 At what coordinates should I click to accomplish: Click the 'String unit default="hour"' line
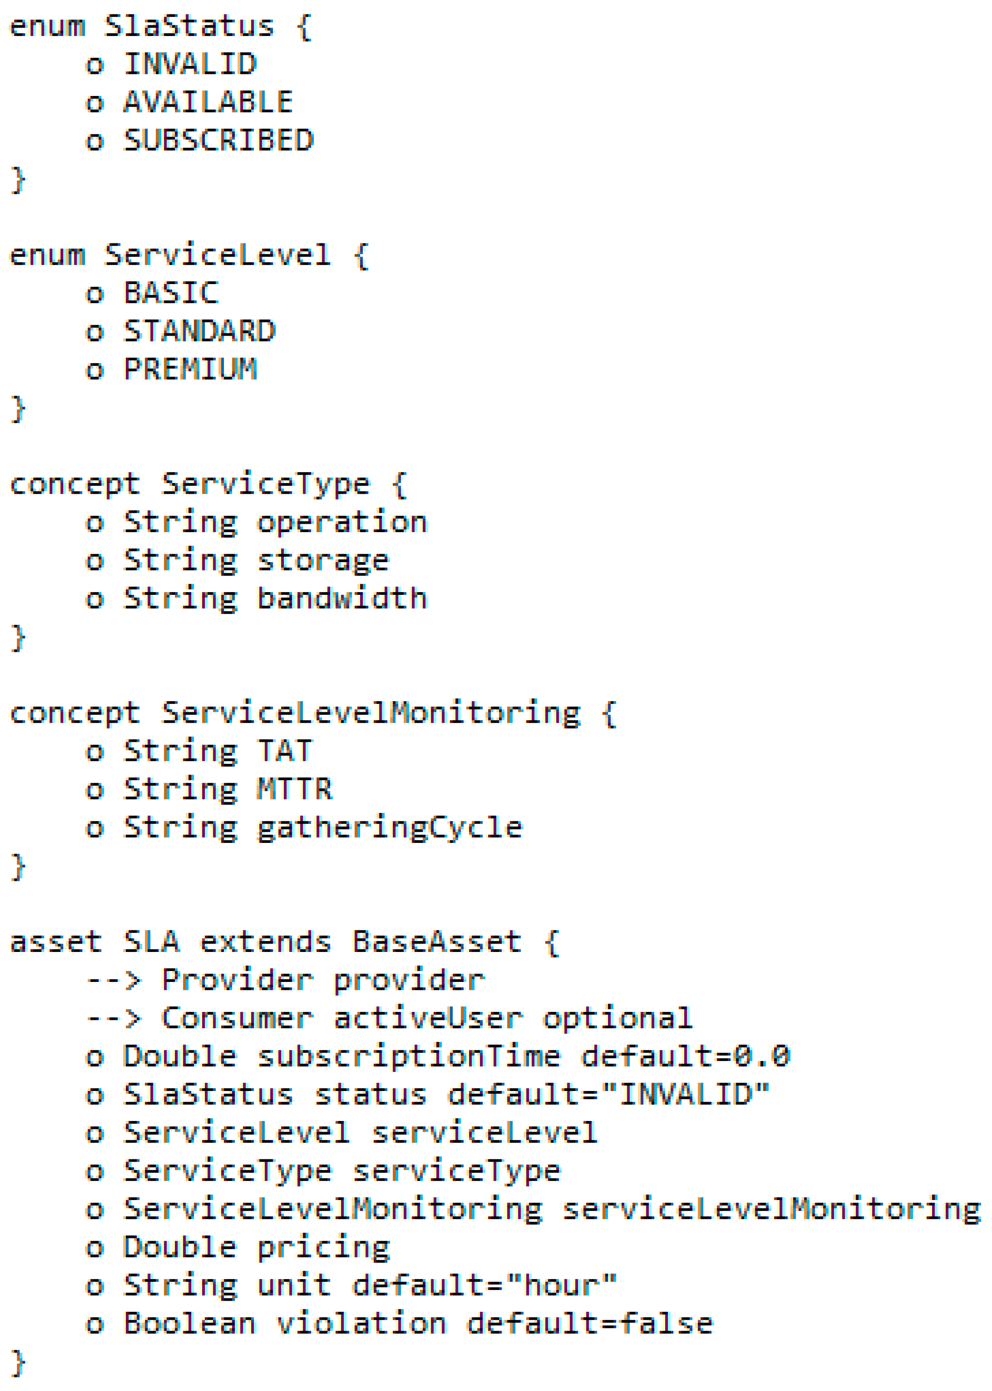370,1285
